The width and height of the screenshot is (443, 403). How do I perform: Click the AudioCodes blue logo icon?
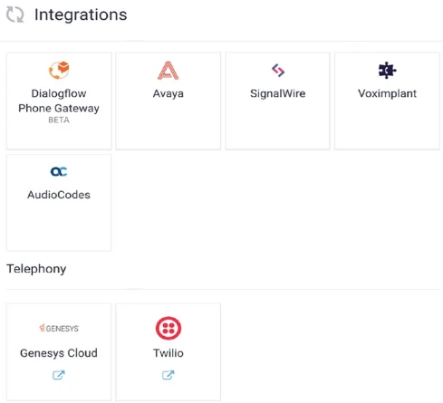[59, 172]
